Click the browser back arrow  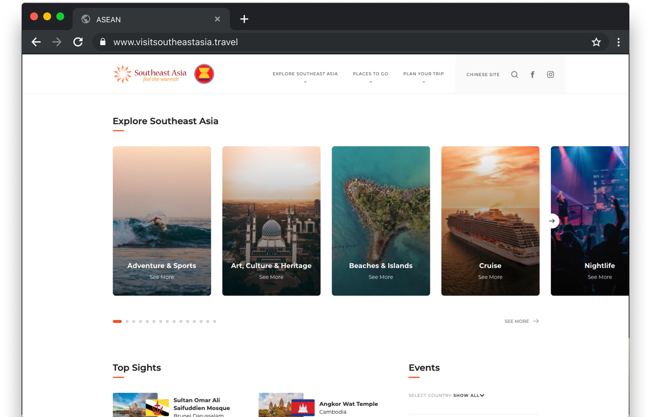click(36, 42)
